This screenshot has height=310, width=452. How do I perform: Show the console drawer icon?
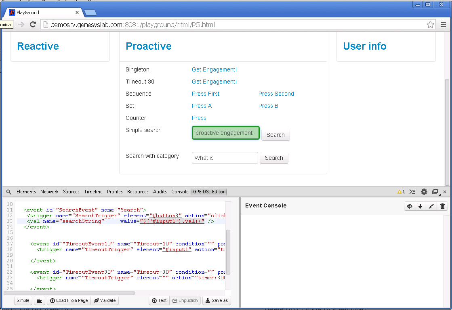(x=412, y=192)
